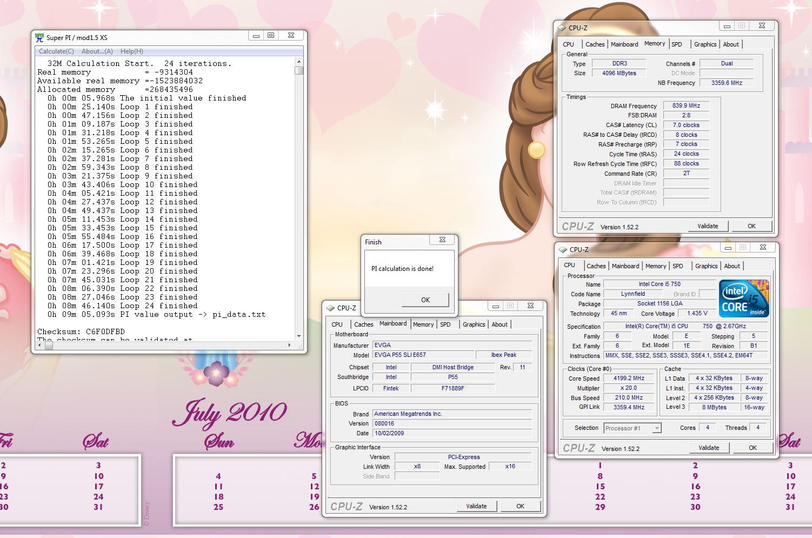Switch to CPU tab in Mainboard CPU-Z window
This screenshot has width=812, height=538.
(337, 324)
